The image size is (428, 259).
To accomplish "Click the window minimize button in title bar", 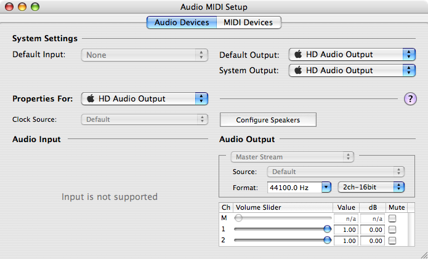I will tap(22, 7).
